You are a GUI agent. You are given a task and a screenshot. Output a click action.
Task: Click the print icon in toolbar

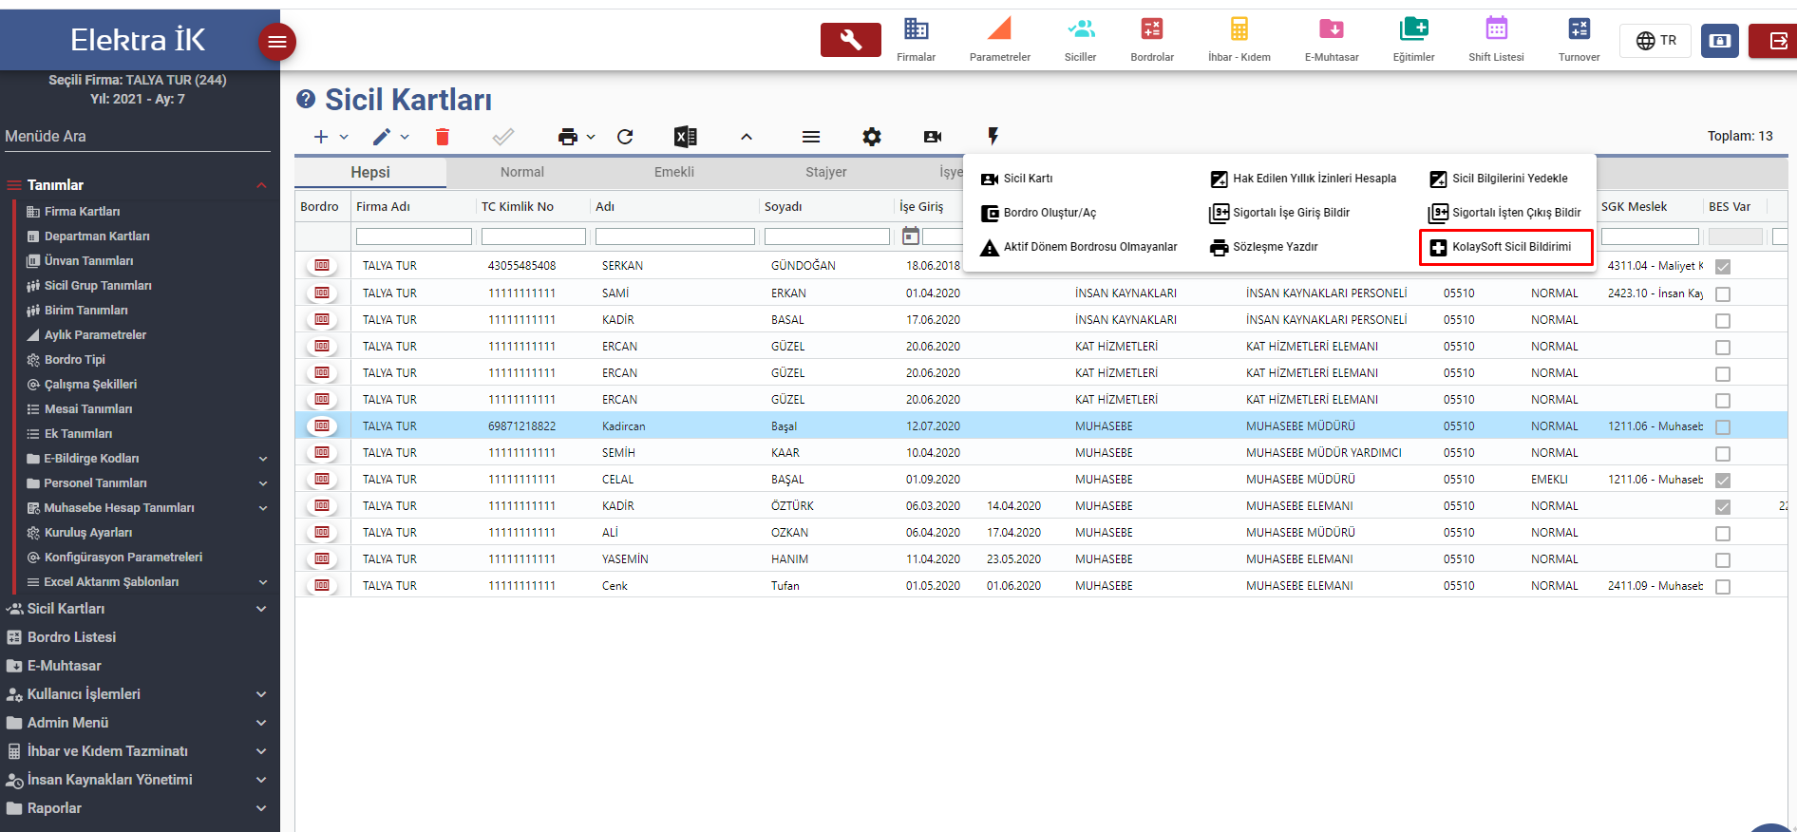coord(568,137)
